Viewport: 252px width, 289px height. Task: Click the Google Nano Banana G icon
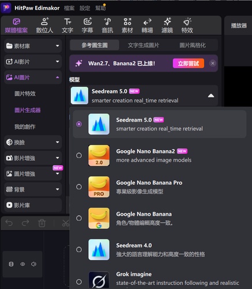tap(99, 218)
